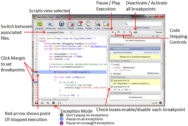188x126 pixels.
Task: Click the Step out icon
Action: pyautogui.click(x=130, y=32)
